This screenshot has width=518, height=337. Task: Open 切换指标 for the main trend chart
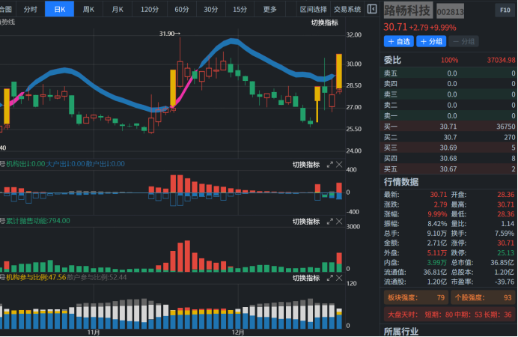[x=324, y=22]
